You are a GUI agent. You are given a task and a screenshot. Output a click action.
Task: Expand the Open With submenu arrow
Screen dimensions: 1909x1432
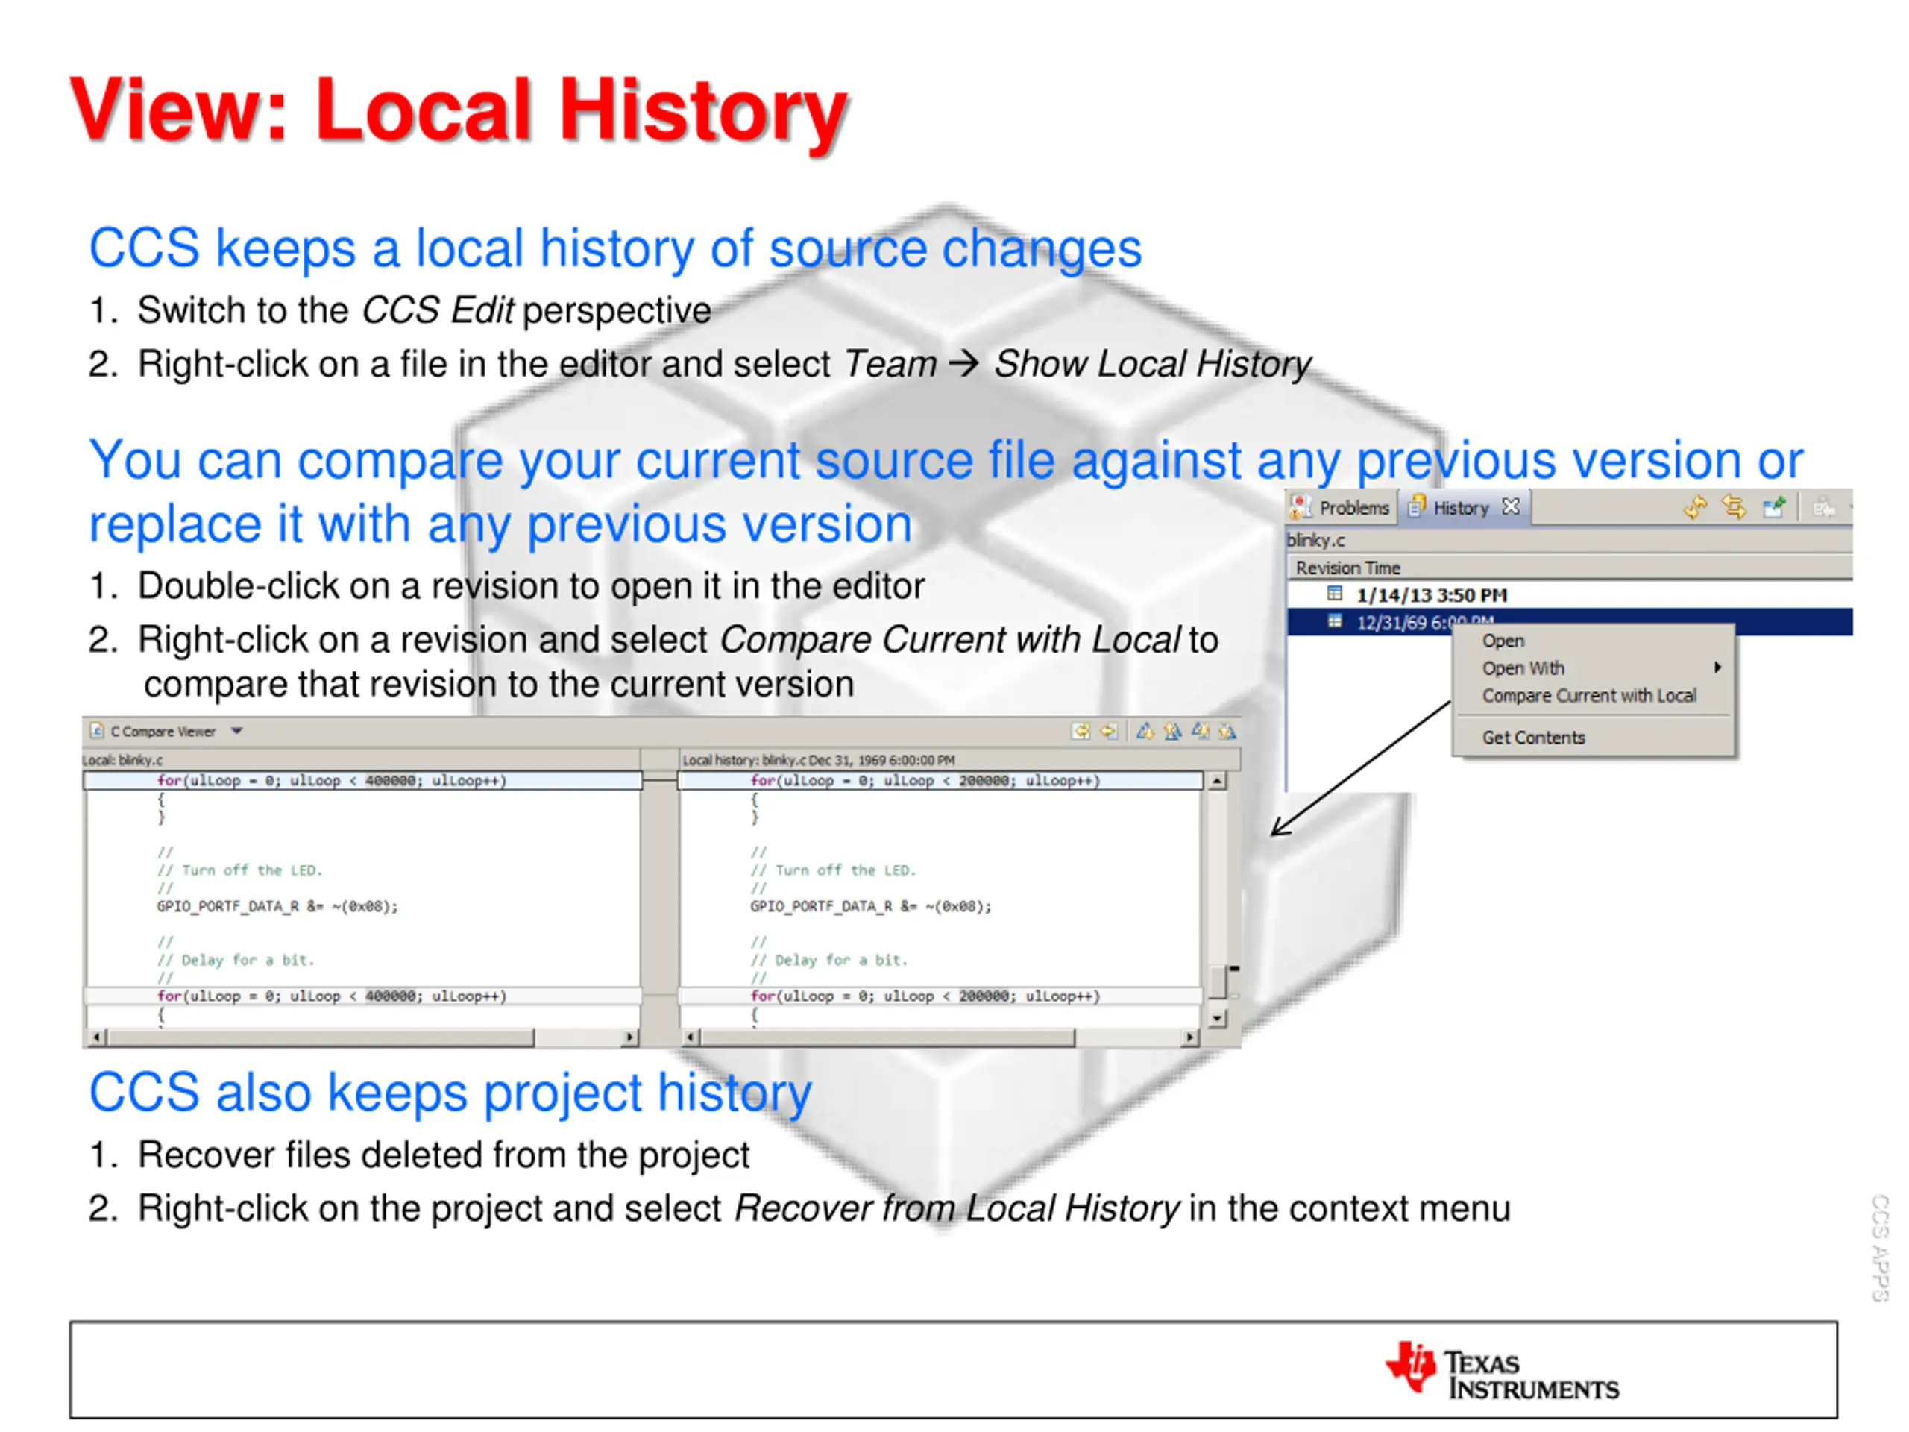pos(1717,668)
